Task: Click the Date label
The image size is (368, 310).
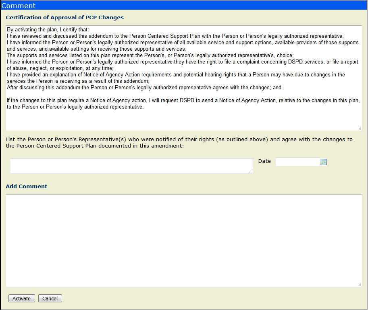Action: (264, 161)
